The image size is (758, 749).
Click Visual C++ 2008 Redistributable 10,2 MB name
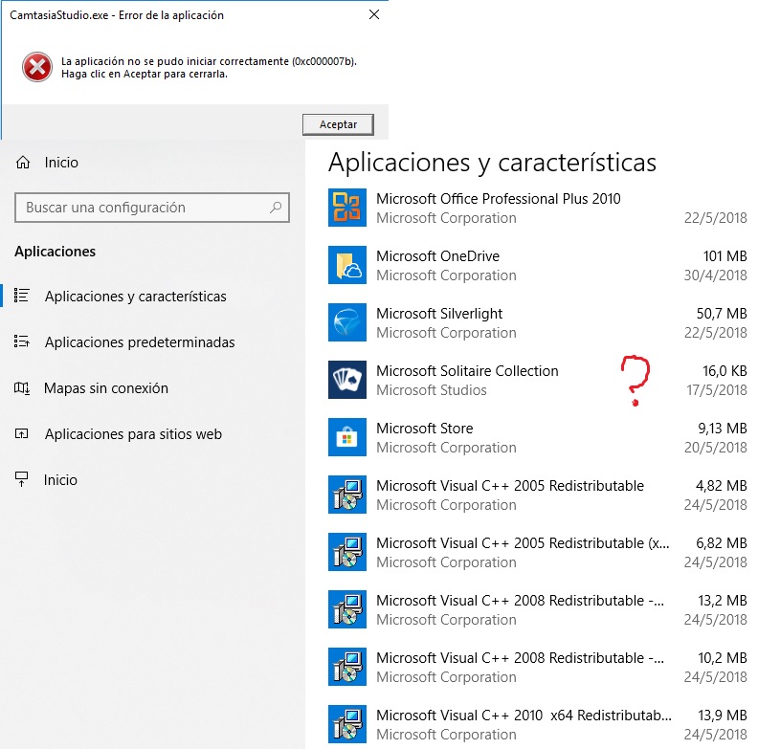[x=520, y=658]
